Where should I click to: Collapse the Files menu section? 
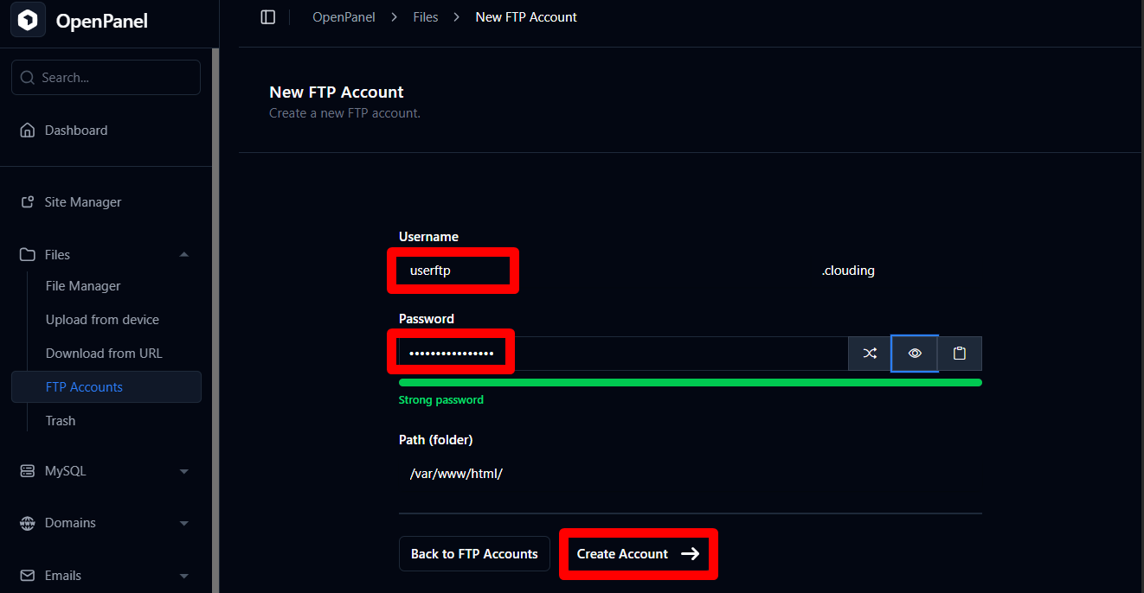coord(183,255)
